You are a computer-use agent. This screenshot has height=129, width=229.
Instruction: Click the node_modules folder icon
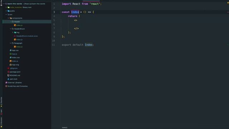click(9, 7)
